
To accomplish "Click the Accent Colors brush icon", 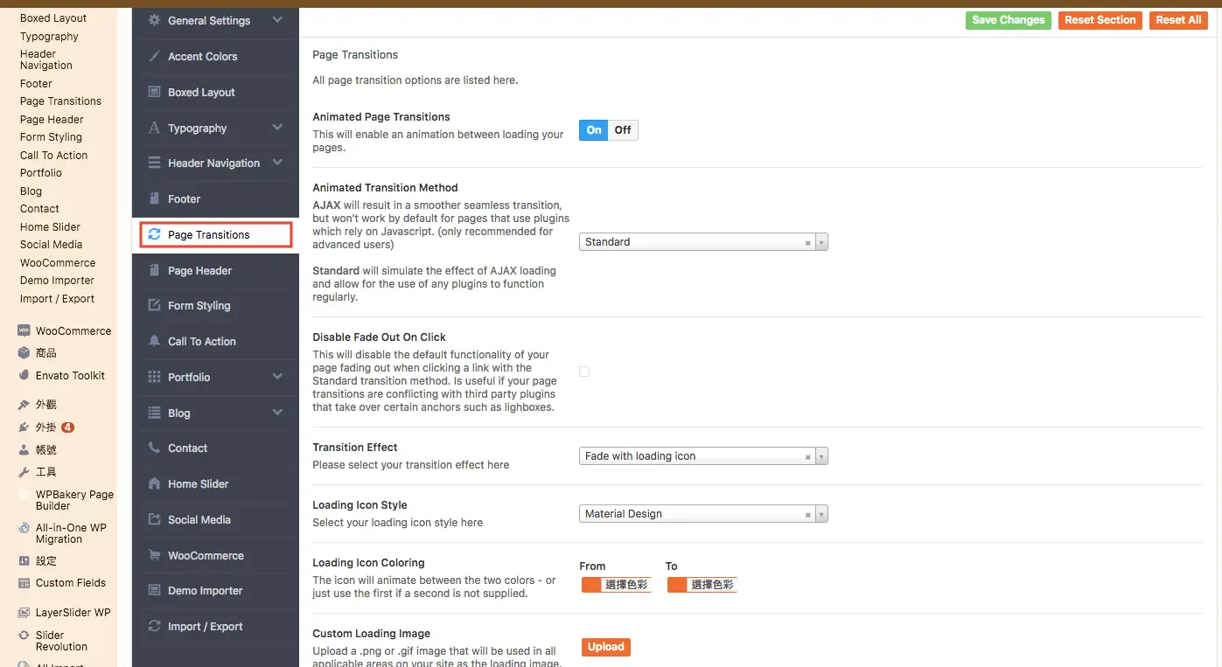I will (154, 56).
